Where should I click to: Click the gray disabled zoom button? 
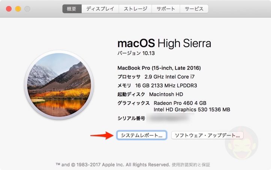click(27, 9)
